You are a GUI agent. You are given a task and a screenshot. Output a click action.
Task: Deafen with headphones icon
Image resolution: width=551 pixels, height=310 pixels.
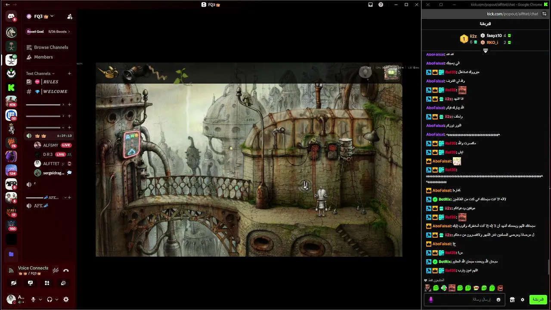pyautogui.click(x=50, y=299)
